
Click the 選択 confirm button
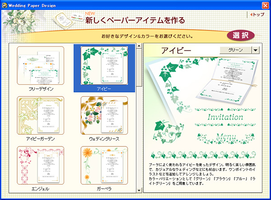[x=241, y=36]
